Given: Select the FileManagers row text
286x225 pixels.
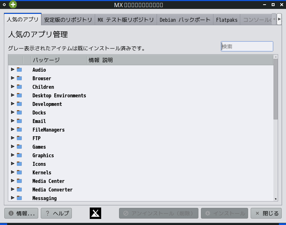Looking at the screenshot, I should pos(49,130).
